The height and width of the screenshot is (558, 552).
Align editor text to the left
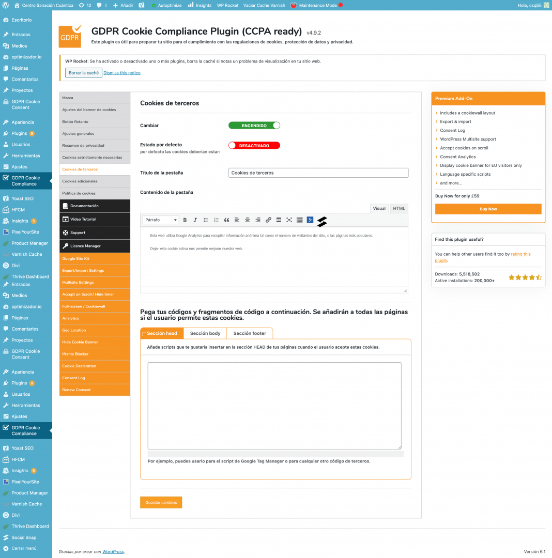coord(237,220)
